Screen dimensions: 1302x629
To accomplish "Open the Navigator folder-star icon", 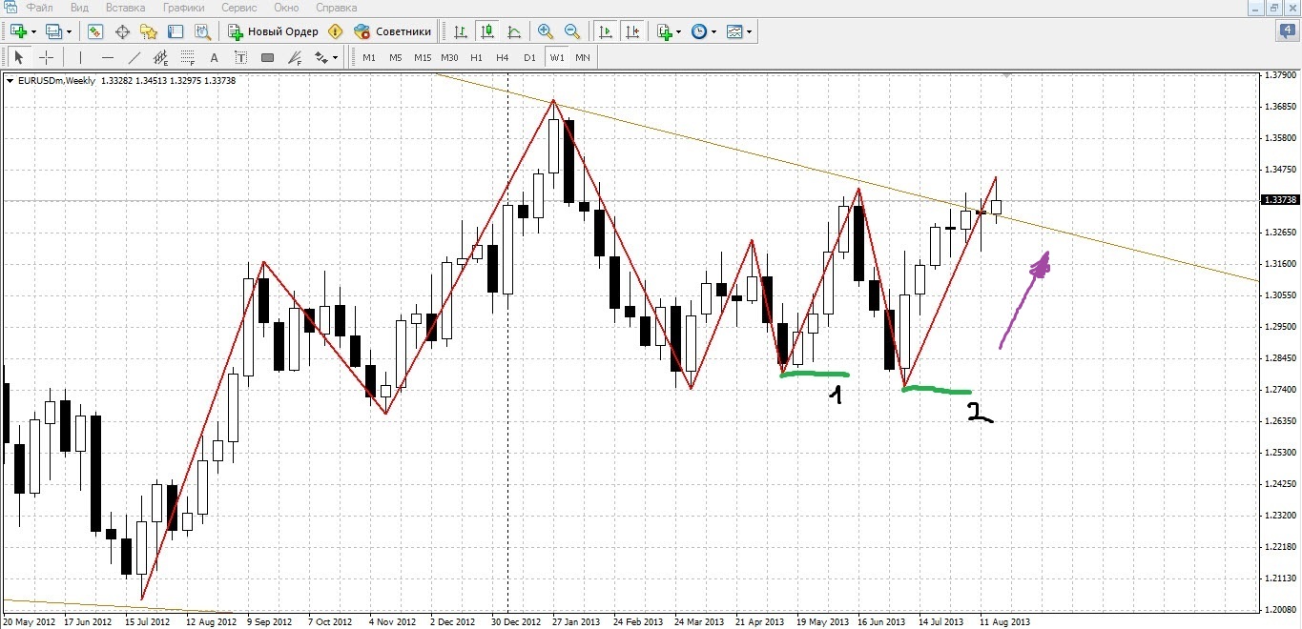I will coord(149,31).
